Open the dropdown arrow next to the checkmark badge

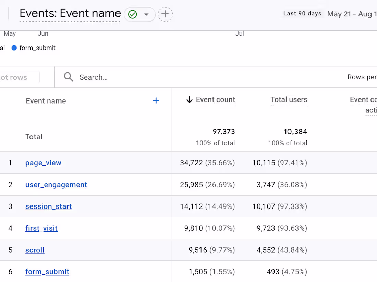146,14
